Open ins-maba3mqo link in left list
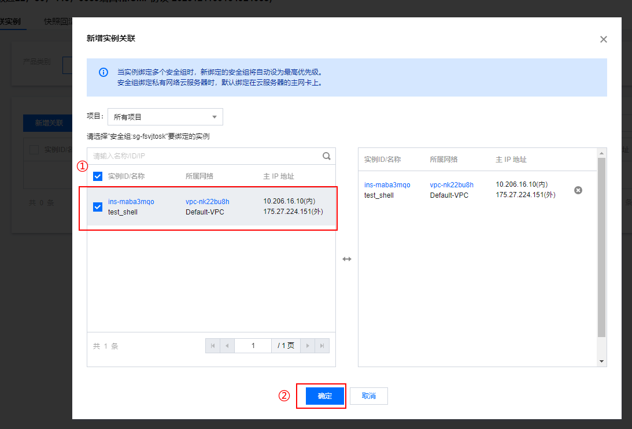This screenshot has width=632, height=429. [131, 202]
